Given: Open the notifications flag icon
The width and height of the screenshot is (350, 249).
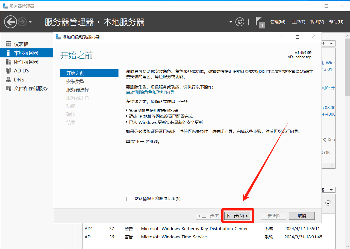Looking at the screenshot, I should click(x=259, y=22).
